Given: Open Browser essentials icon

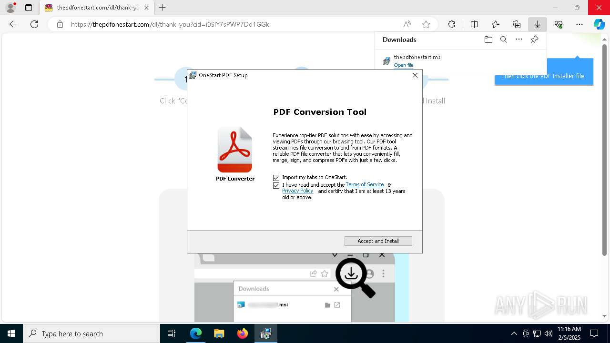Looking at the screenshot, I should click(559, 24).
